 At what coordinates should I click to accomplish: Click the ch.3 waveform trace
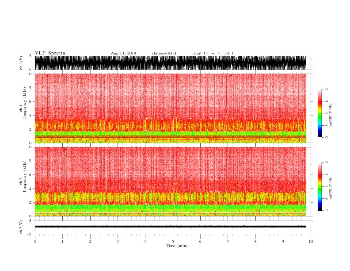[171, 227]
